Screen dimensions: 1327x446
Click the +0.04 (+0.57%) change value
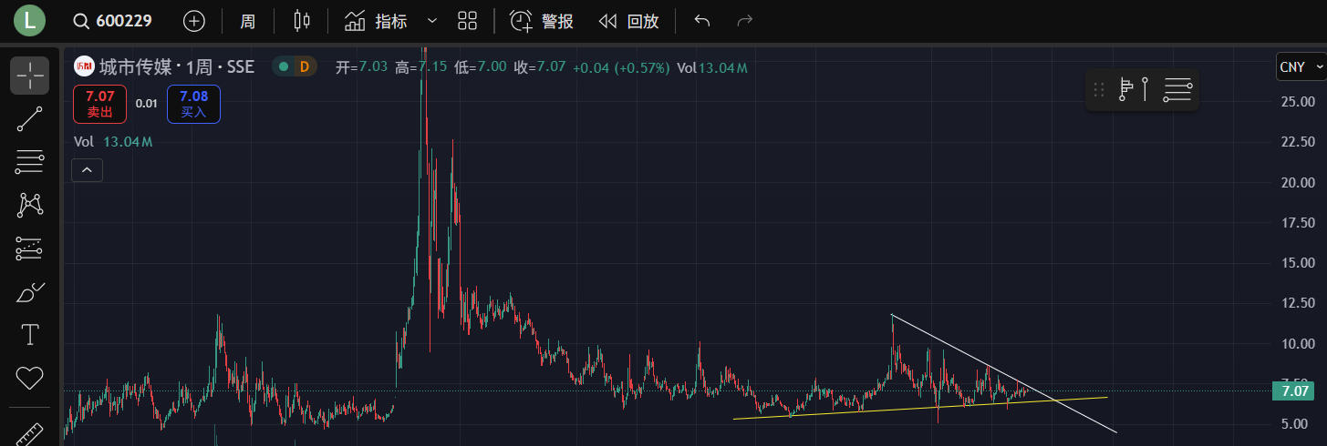pyautogui.click(x=621, y=67)
